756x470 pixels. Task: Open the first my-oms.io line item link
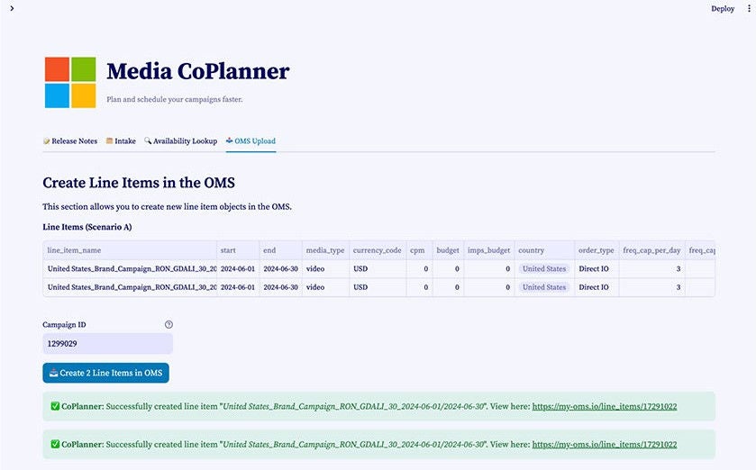pos(604,407)
